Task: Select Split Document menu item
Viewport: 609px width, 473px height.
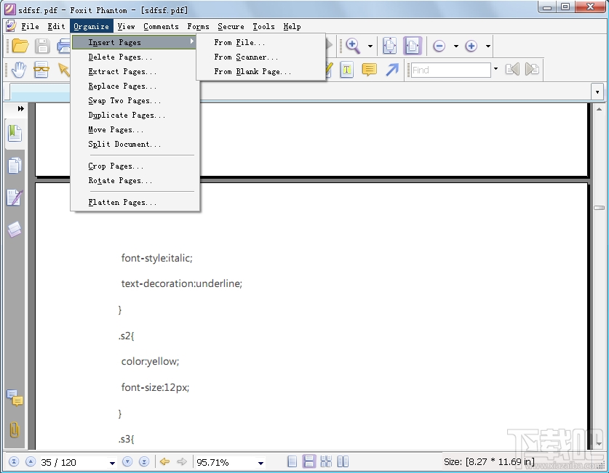Action: [x=135, y=145]
